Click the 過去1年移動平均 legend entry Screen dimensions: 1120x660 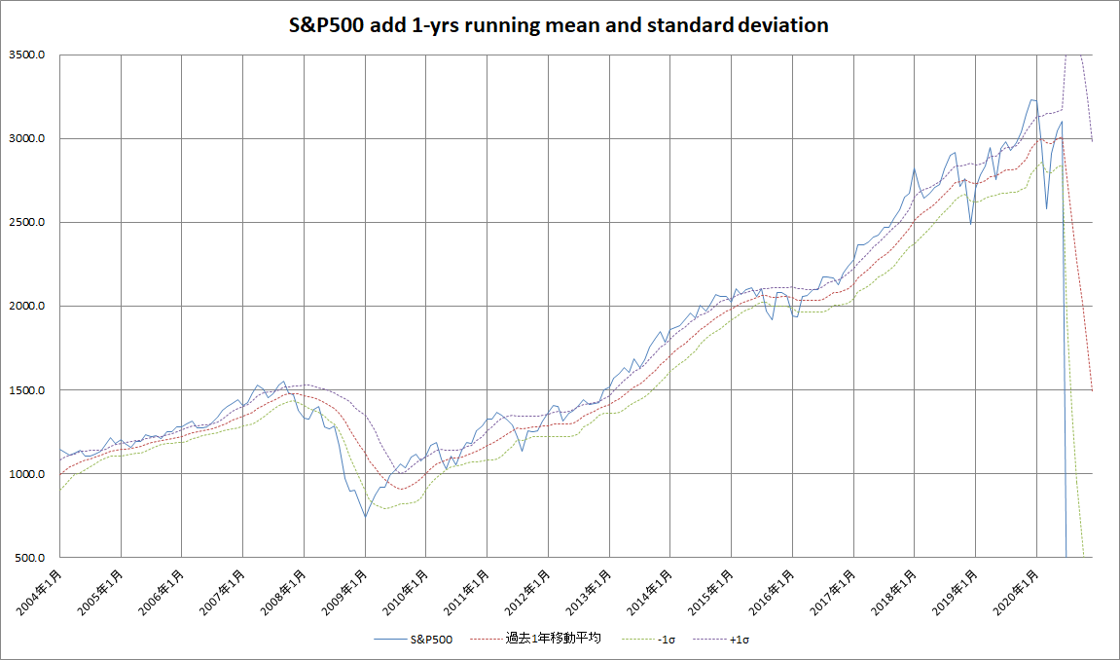click(536, 639)
